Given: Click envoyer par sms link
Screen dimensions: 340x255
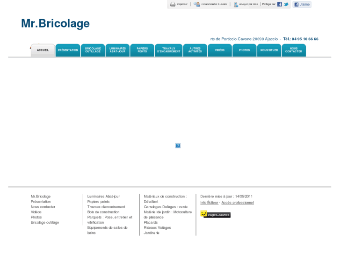Looking at the screenshot, I should pos(248,4).
